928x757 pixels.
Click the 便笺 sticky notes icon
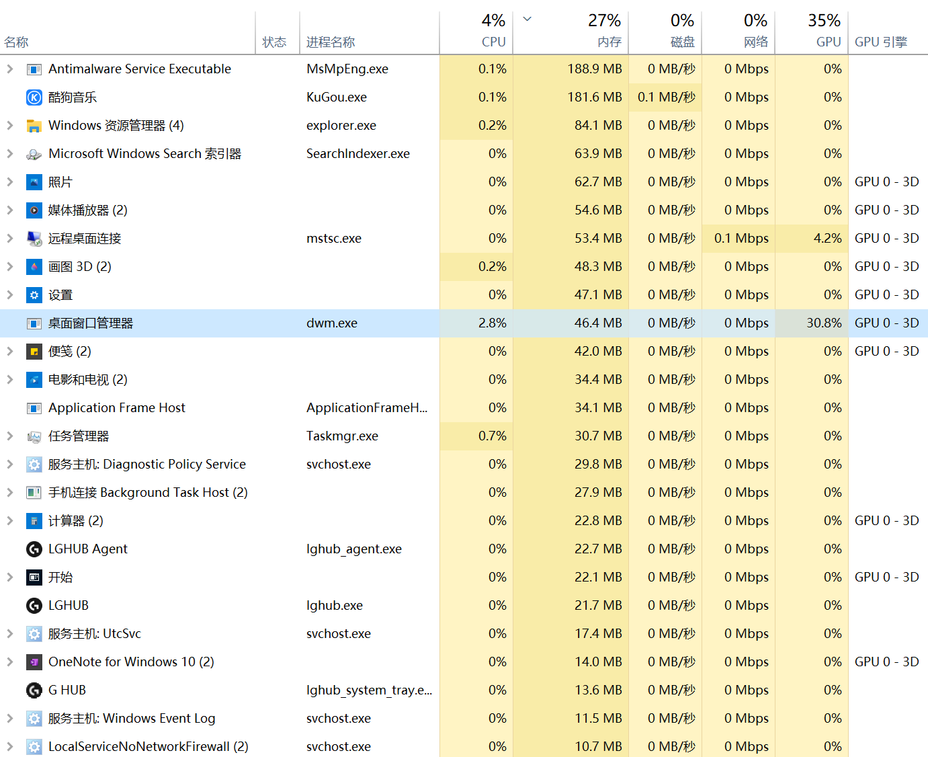[x=34, y=352]
